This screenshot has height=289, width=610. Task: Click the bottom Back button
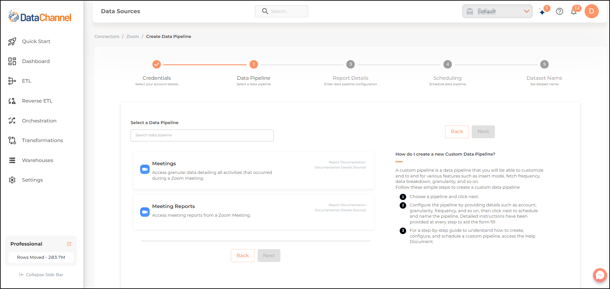[x=243, y=256]
